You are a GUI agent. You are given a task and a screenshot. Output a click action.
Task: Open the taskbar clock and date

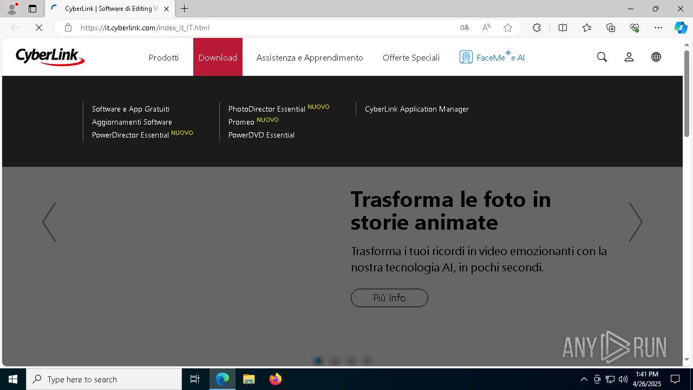pyautogui.click(x=647, y=379)
